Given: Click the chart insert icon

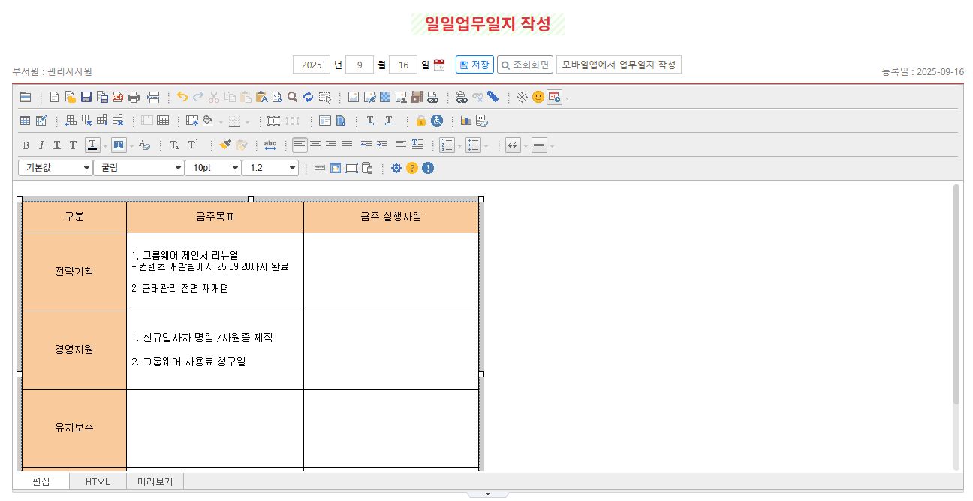Looking at the screenshot, I should 465,121.
